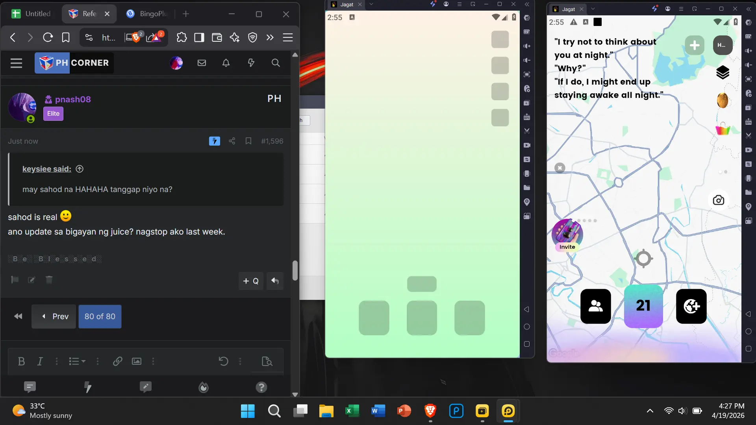
Task: Open the PH Corner inbox envelope icon
Action: [x=202, y=63]
